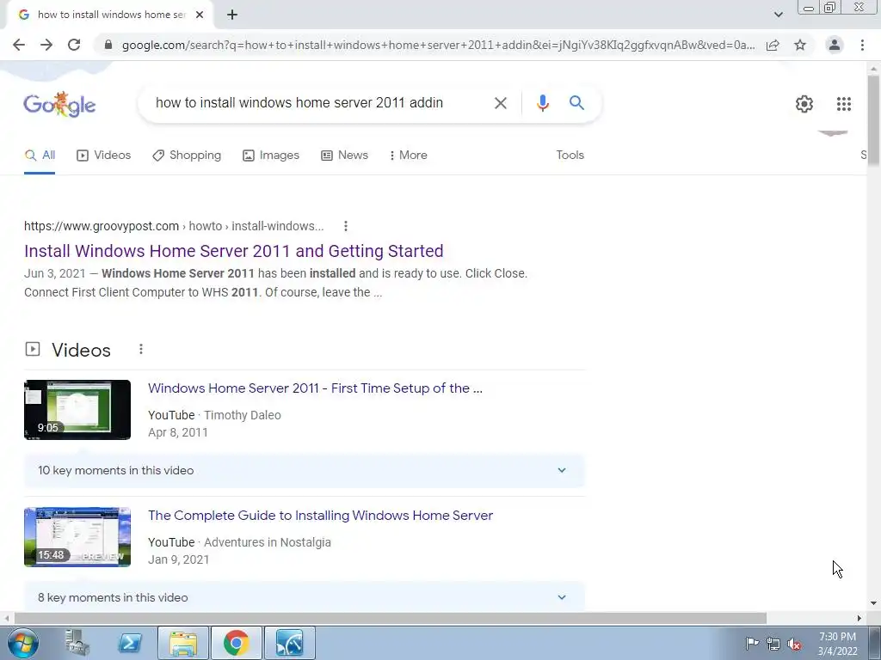
Task: Open the Chrome three-dot menu
Action: (x=862, y=45)
